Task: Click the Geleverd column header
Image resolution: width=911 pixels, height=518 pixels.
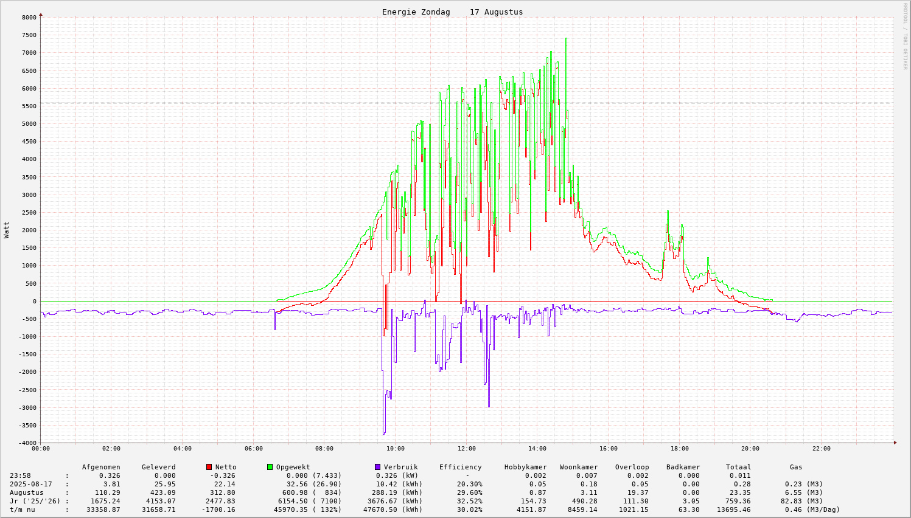Action: 158,467
